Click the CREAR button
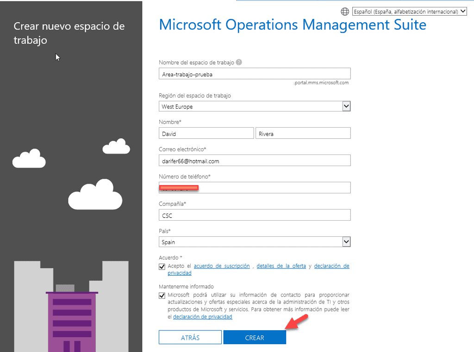Screen dimensions: 474x352 (255, 338)
